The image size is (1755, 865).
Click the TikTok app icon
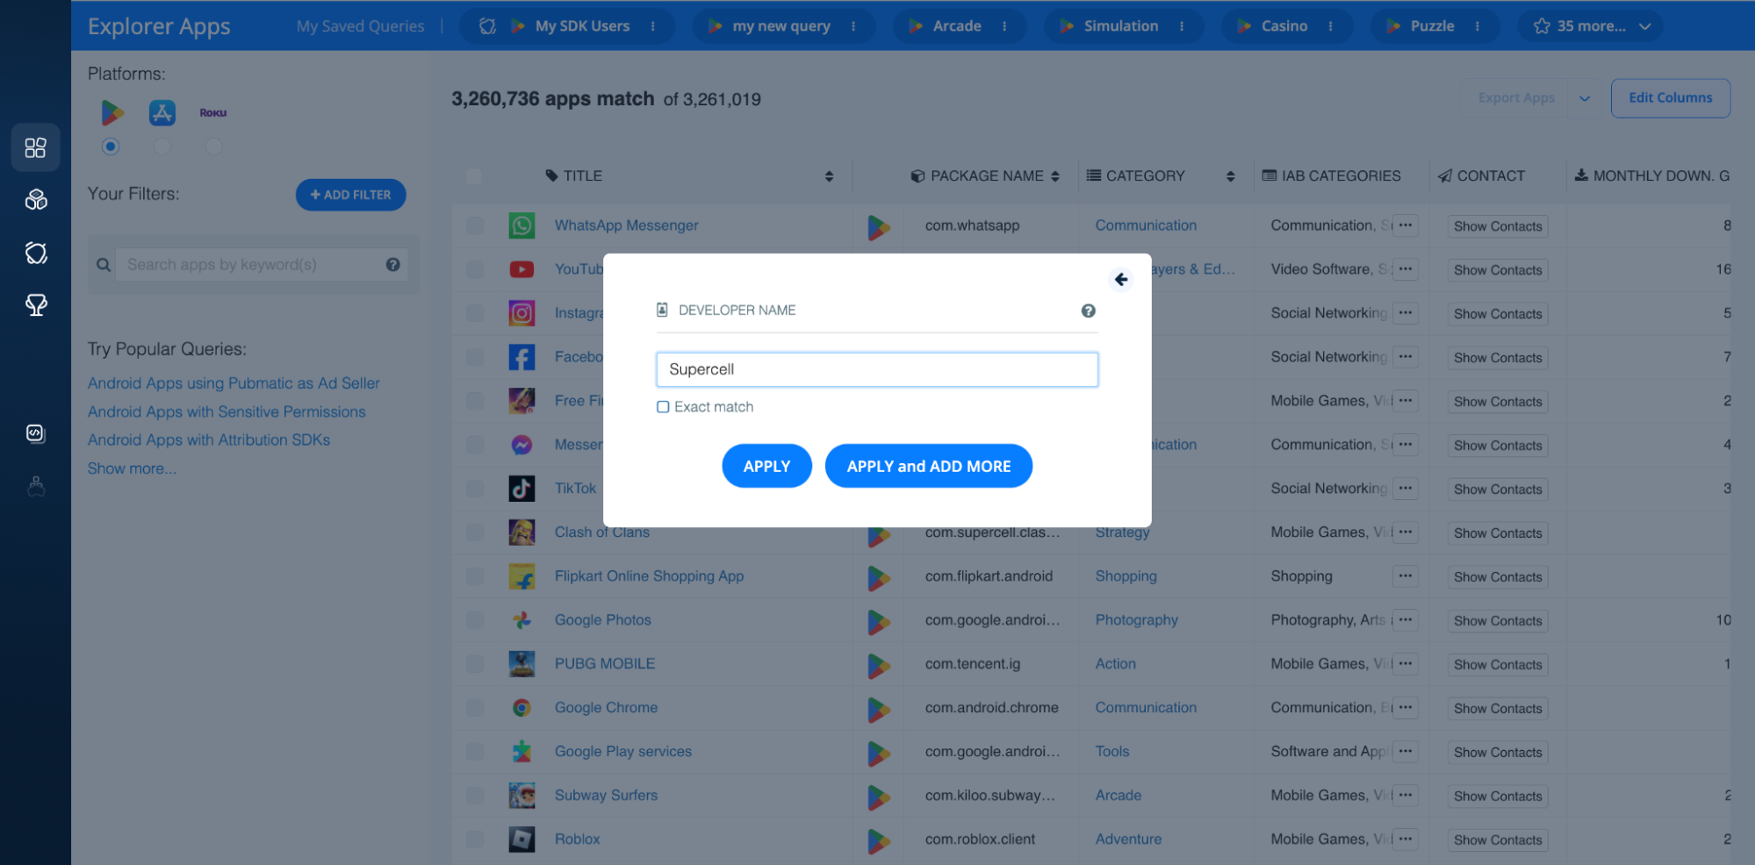pyautogui.click(x=521, y=488)
